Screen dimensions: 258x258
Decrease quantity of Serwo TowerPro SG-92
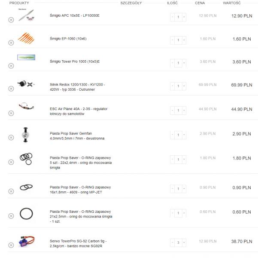point(173,243)
